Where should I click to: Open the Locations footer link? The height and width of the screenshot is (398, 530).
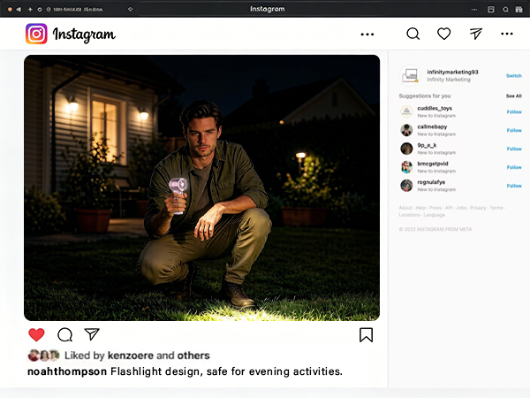pos(409,215)
